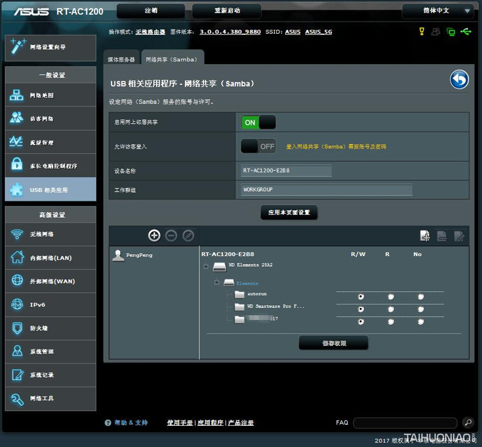This screenshot has height=447, width=482.
Task: Open the WAN globe icon
Action: pyautogui.click(x=17, y=280)
